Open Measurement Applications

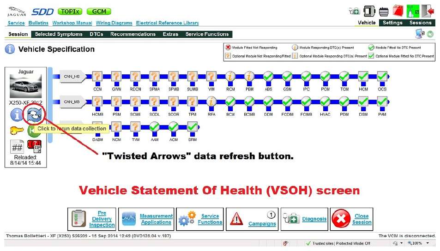click(x=146, y=219)
